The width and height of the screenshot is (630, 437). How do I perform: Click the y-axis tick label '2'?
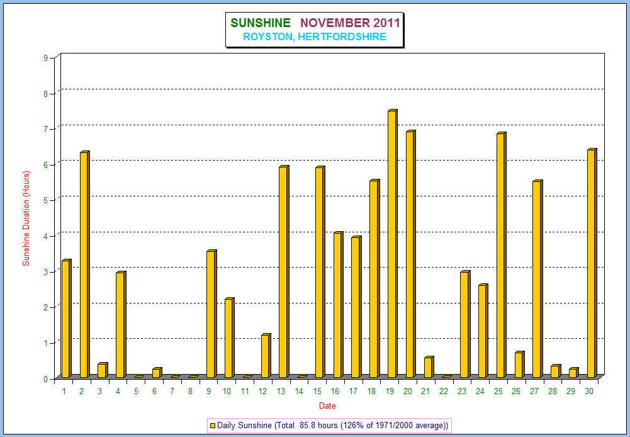45,307
